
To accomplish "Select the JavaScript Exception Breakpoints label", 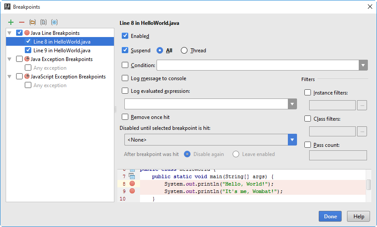I will [68, 77].
